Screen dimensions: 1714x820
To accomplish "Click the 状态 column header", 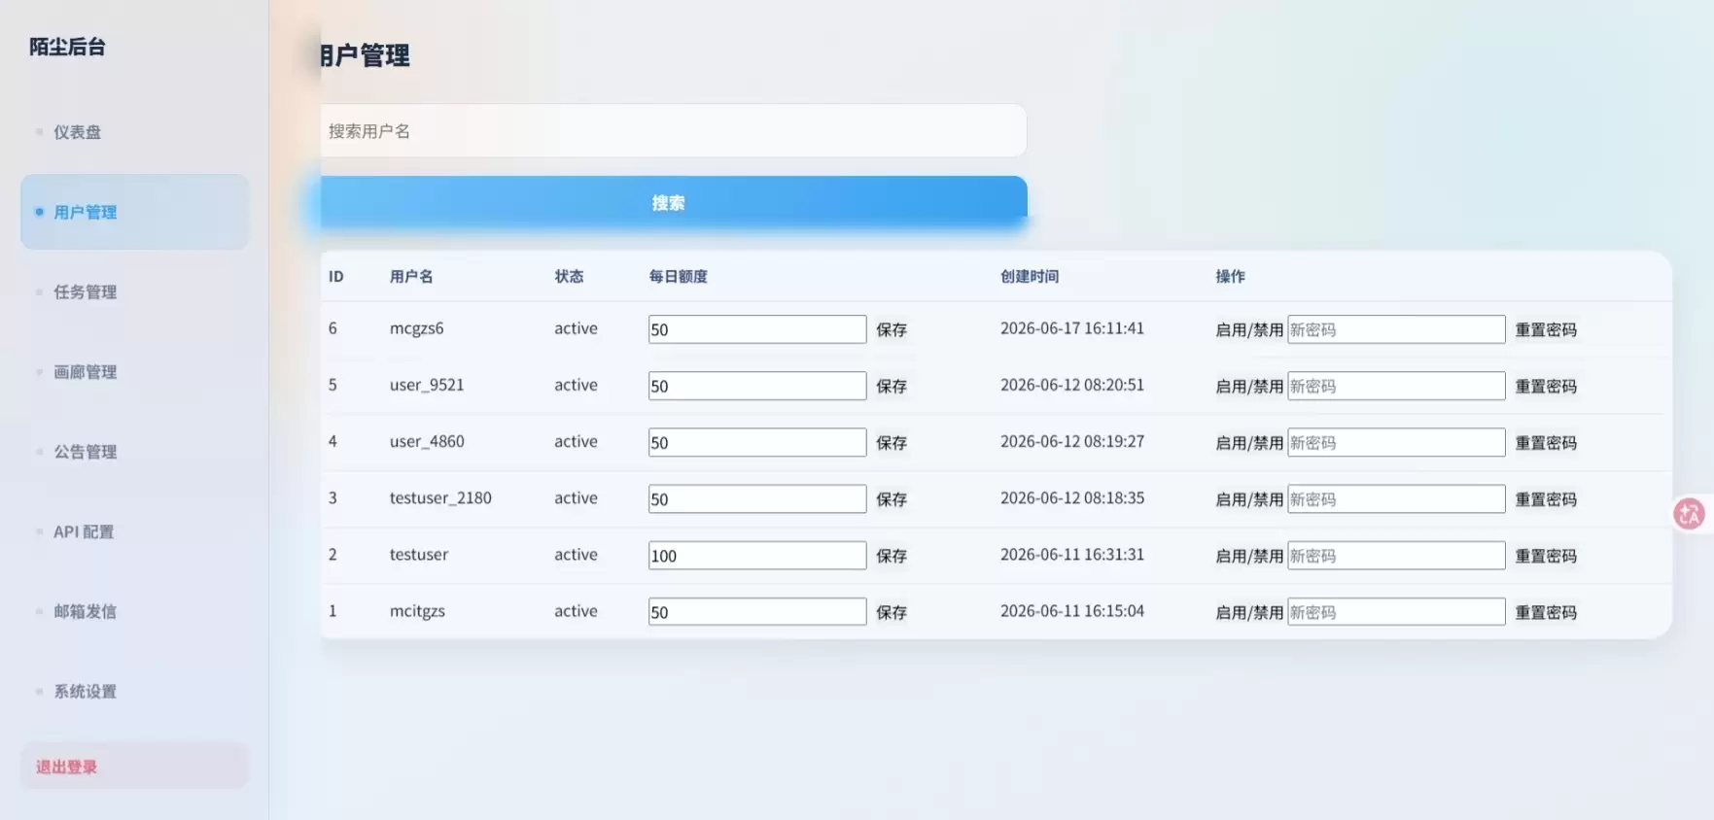I will click(569, 276).
